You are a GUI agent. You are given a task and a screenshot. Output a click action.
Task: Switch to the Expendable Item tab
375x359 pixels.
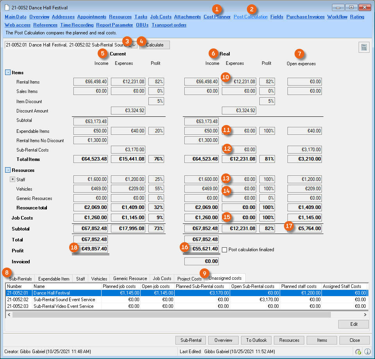54,279
